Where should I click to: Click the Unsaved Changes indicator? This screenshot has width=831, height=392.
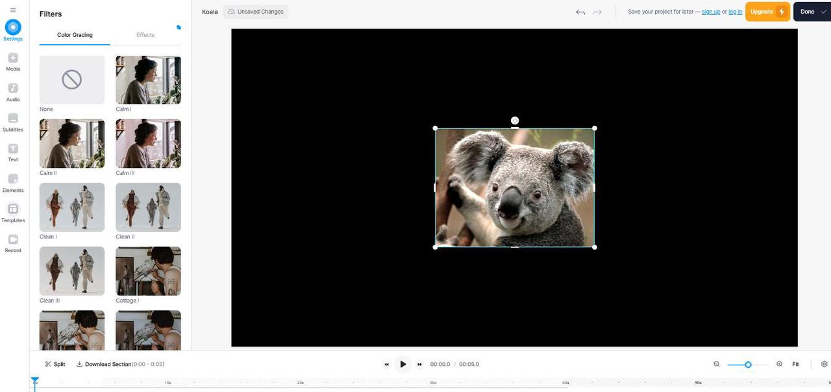point(256,12)
